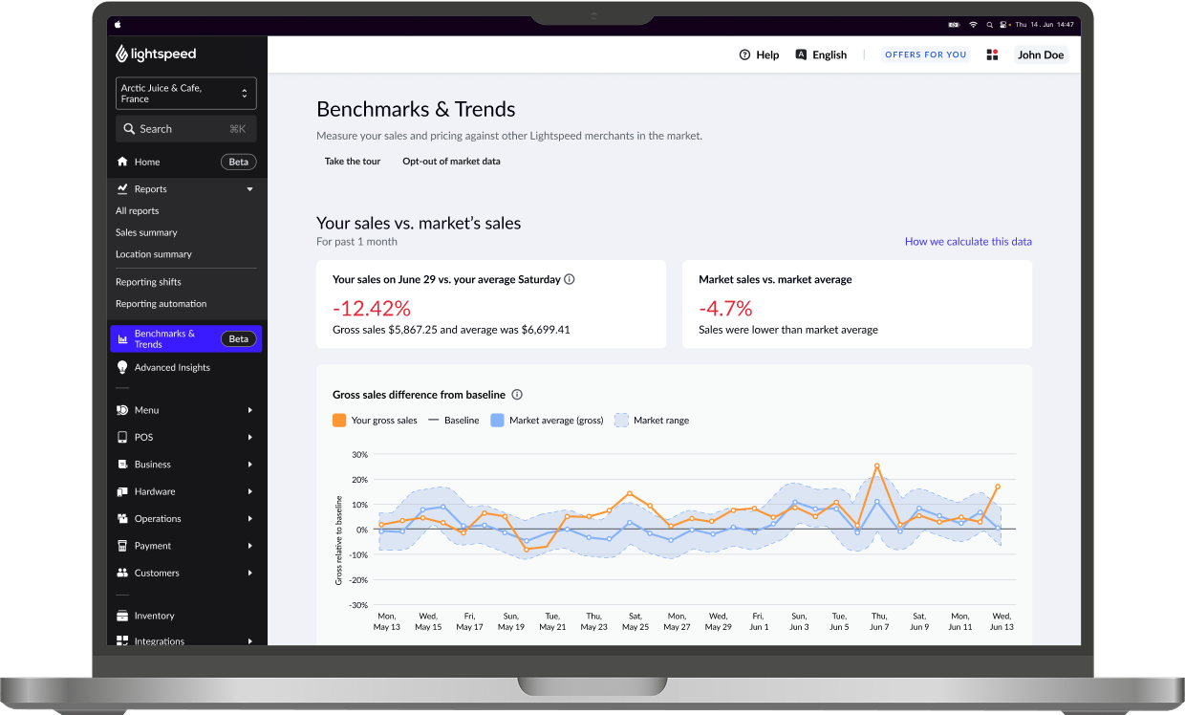Click info icon next to Gross sales difference
Screen dimensions: 1185x715
pos(517,394)
